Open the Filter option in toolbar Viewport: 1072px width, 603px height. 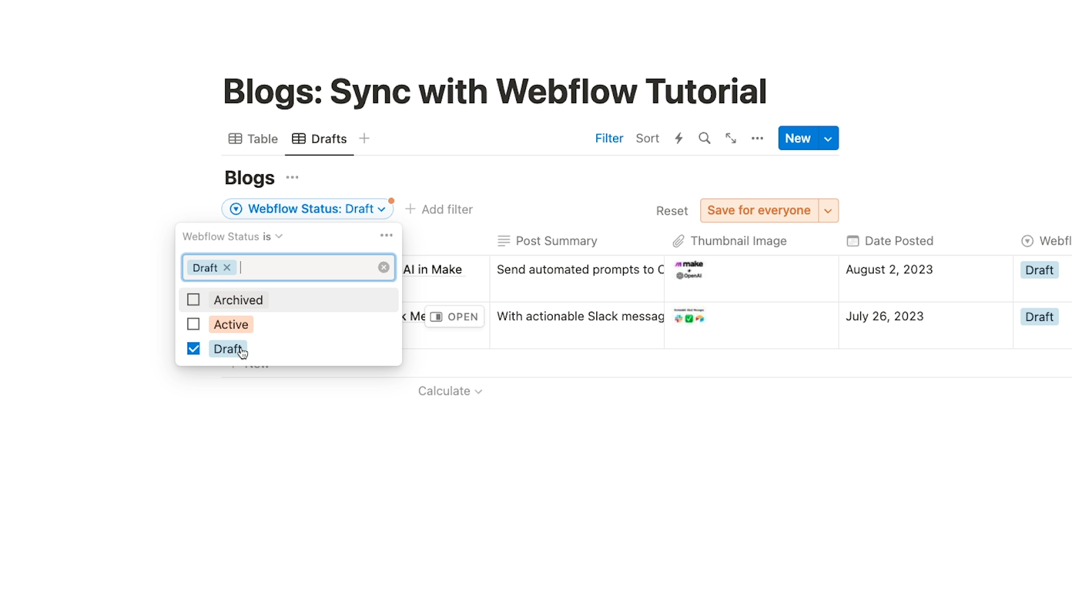(x=609, y=138)
